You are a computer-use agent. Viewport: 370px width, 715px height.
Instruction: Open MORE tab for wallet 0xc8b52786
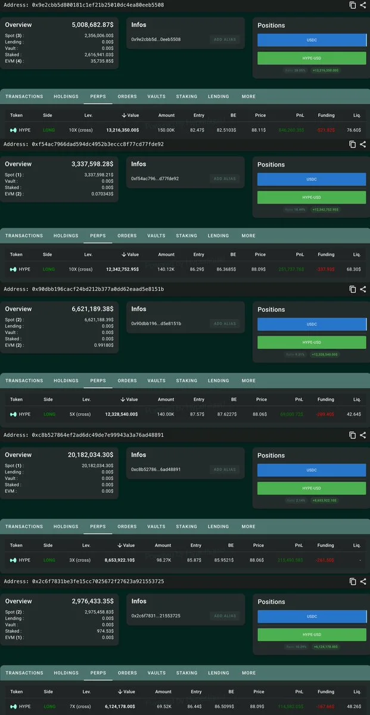[248, 527]
